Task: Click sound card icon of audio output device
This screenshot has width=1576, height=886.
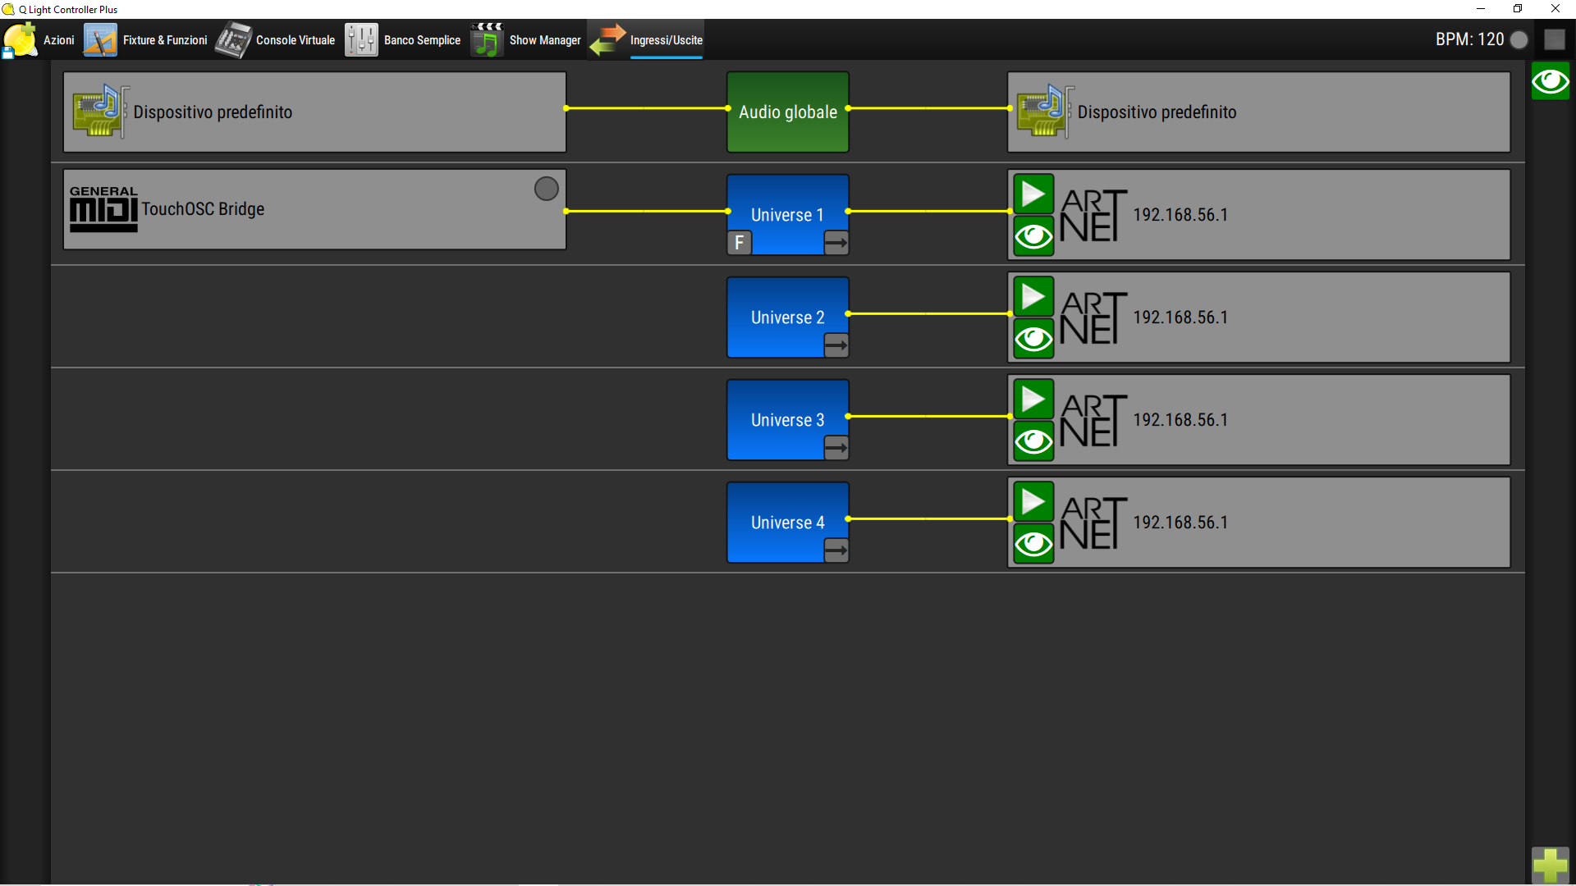Action: (x=1045, y=112)
